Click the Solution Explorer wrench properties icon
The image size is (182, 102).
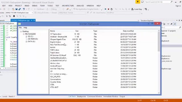(x=171, y=24)
